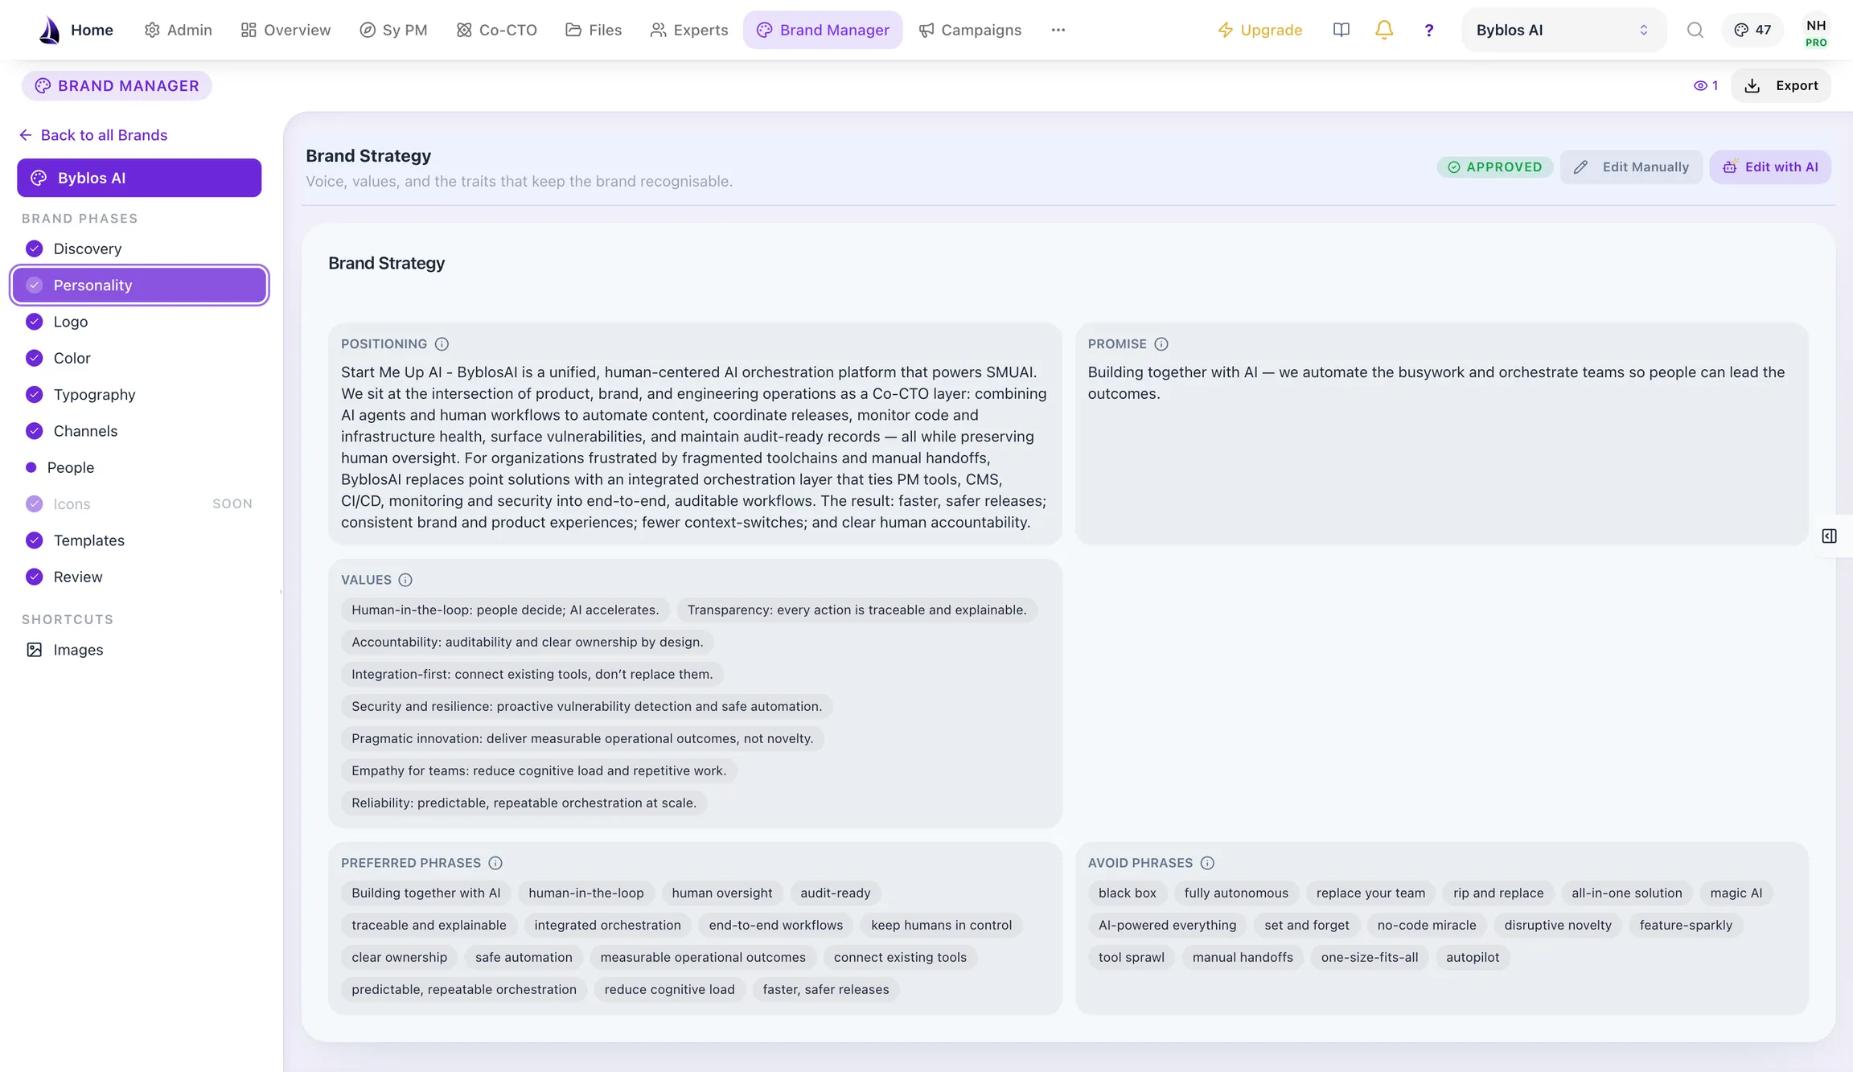Click the 'no-code miracle' avoid phrase chip
The height and width of the screenshot is (1072, 1853).
[1427, 925]
